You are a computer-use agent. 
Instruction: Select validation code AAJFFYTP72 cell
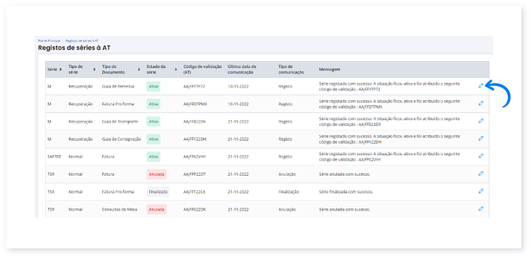(x=194, y=87)
